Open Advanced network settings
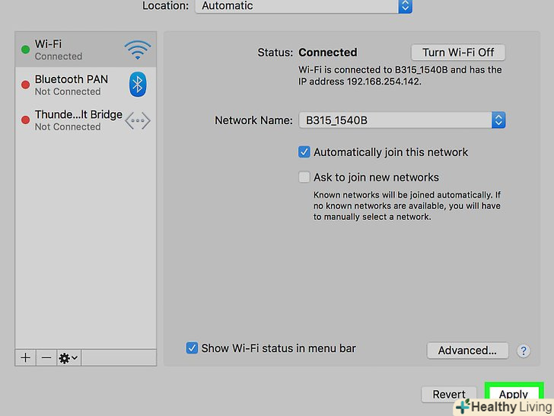Image resolution: width=554 pixels, height=416 pixels. pos(467,350)
